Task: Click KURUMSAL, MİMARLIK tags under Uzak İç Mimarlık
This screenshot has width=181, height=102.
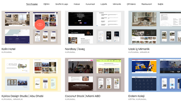Action: tap(139, 52)
